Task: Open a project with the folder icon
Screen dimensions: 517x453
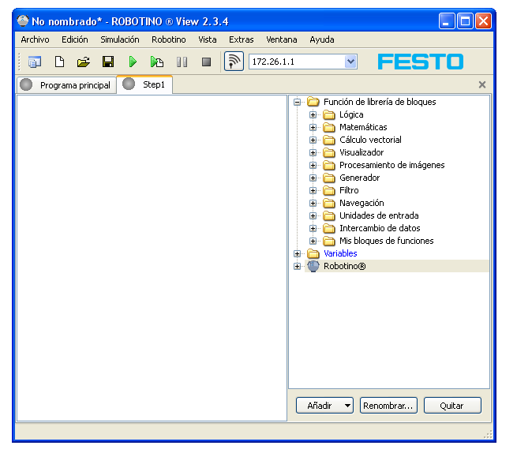Action: click(x=84, y=62)
